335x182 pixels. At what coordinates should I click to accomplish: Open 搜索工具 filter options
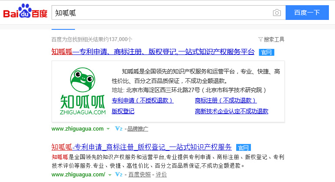[x=274, y=39]
